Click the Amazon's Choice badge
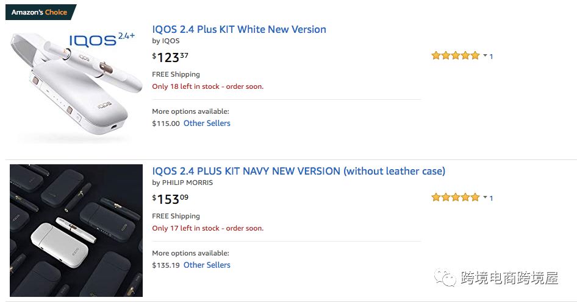 [40, 12]
